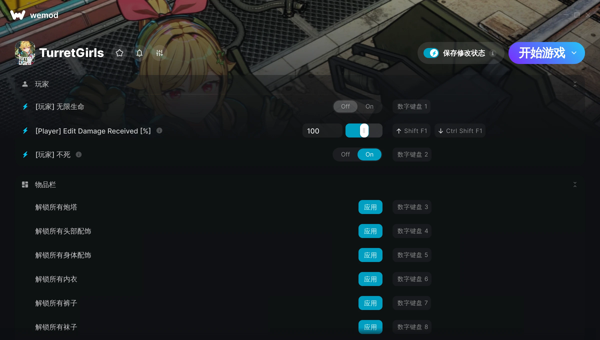The height and width of the screenshot is (340, 600).
Task: Click the favorite star icon next to TurretGirls
Action: tap(119, 53)
